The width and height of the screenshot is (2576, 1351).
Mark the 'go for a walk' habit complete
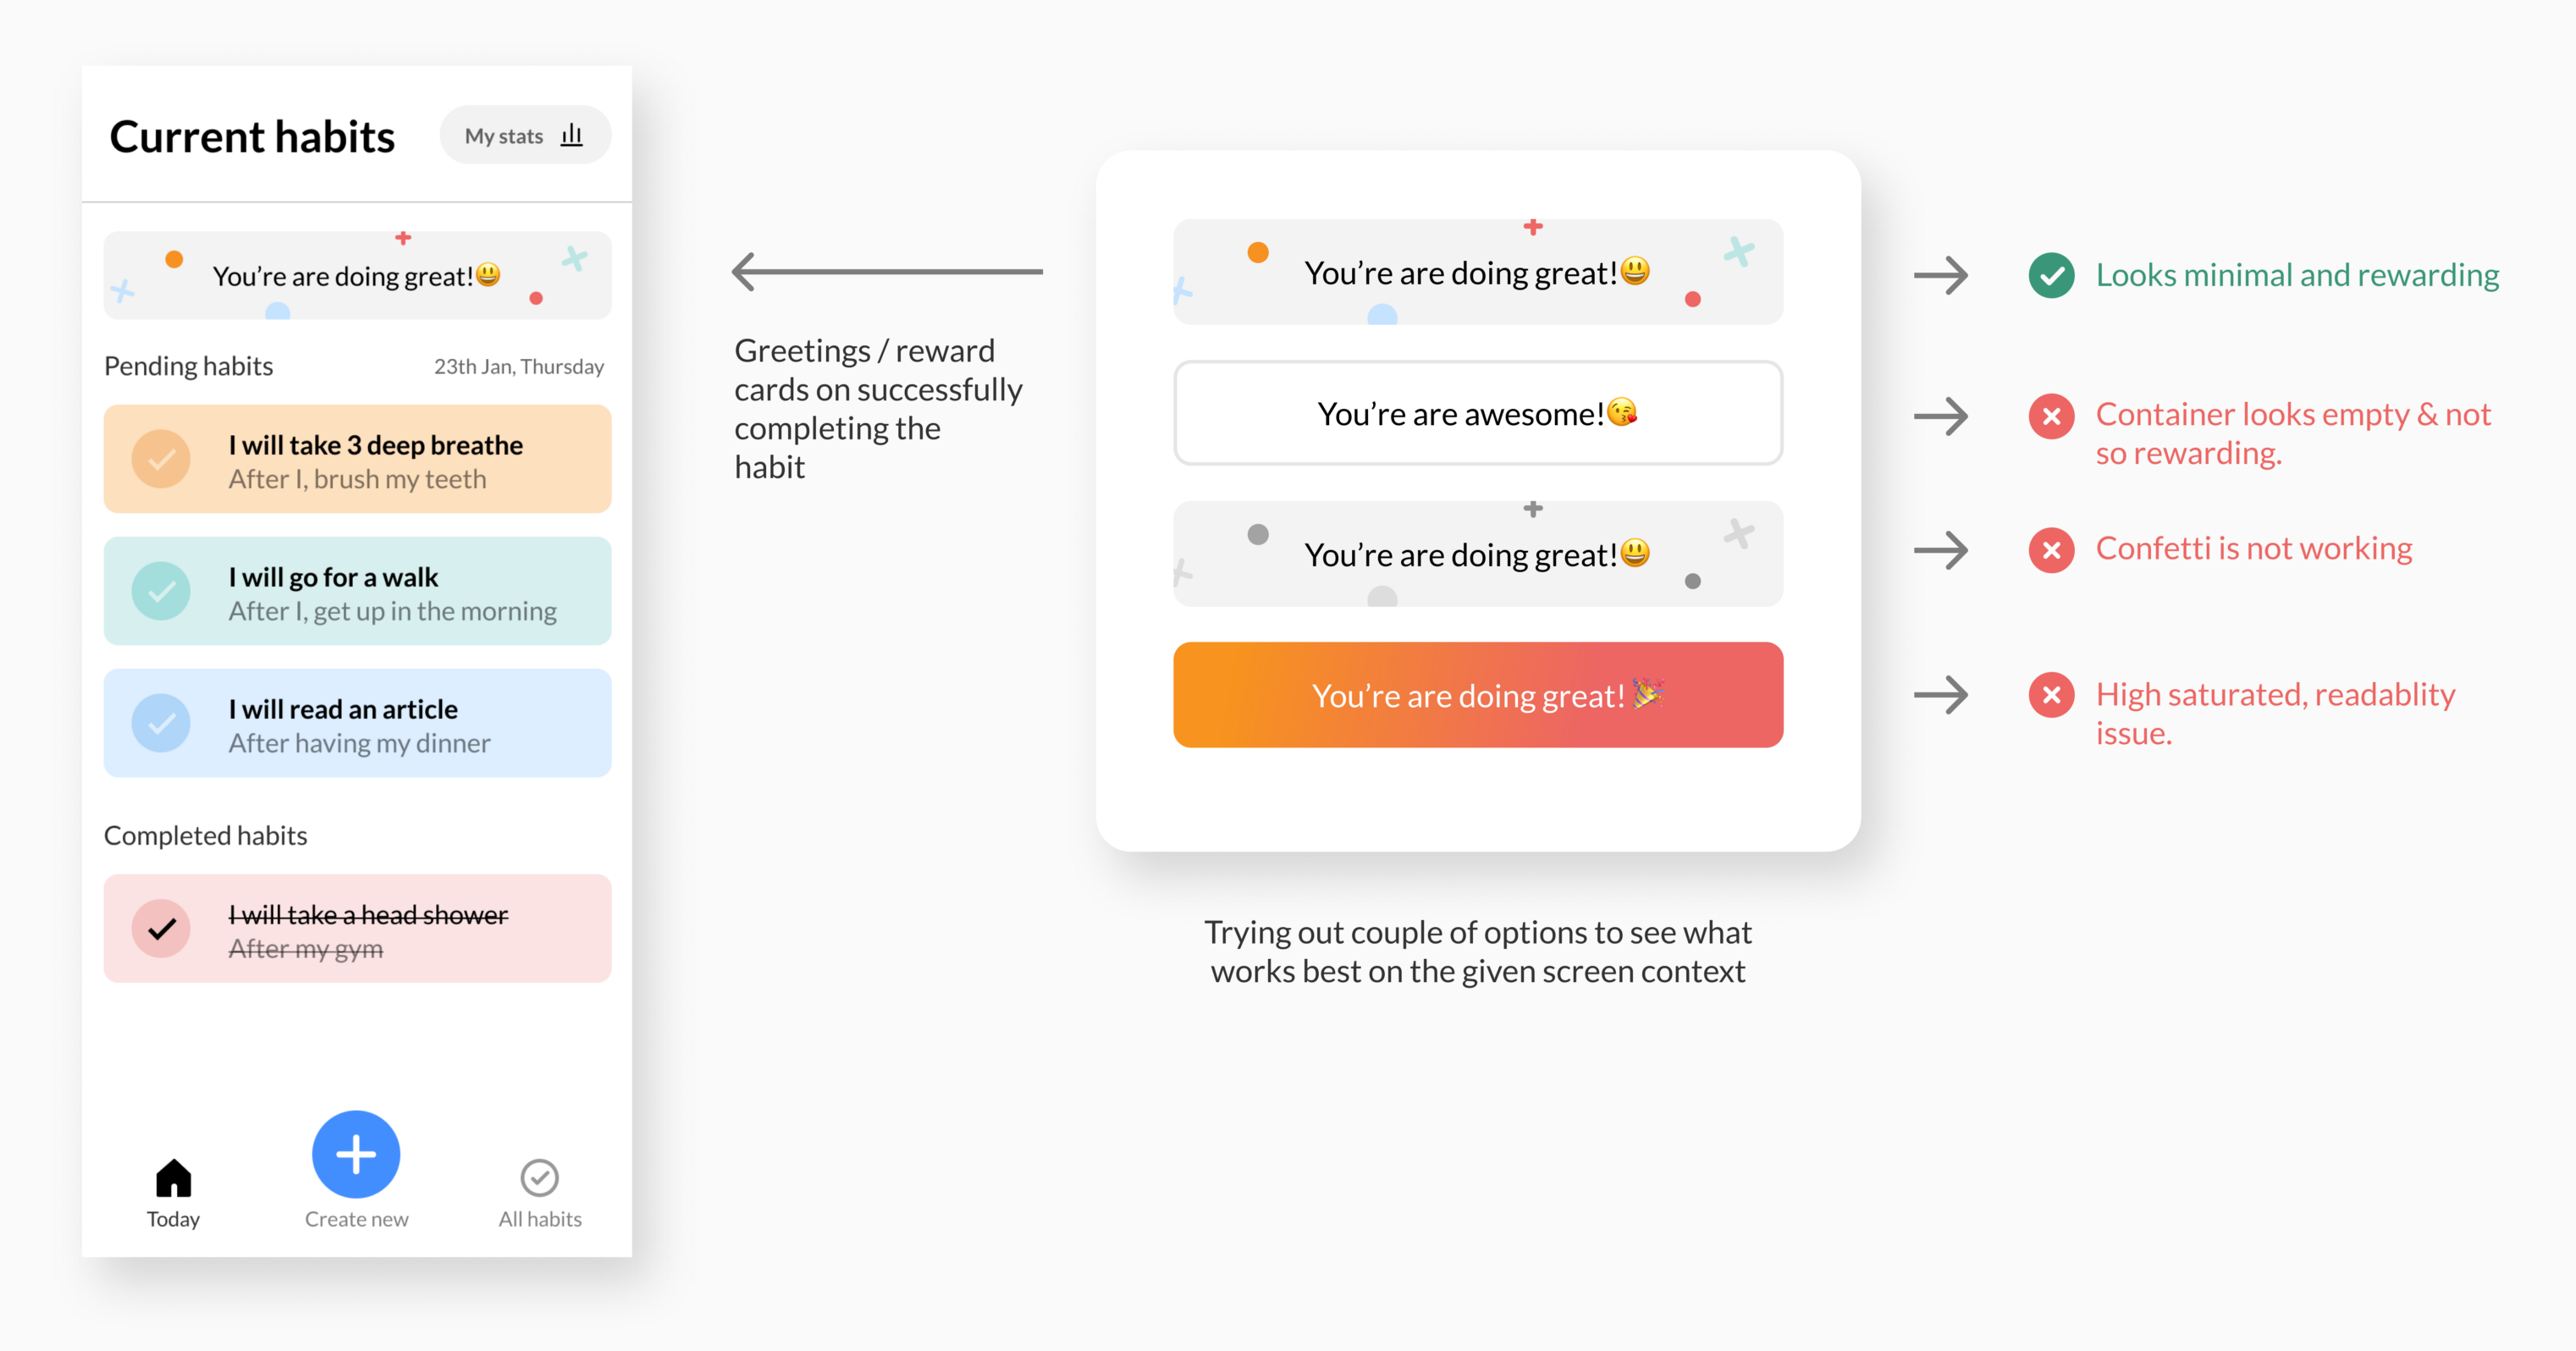point(161,591)
